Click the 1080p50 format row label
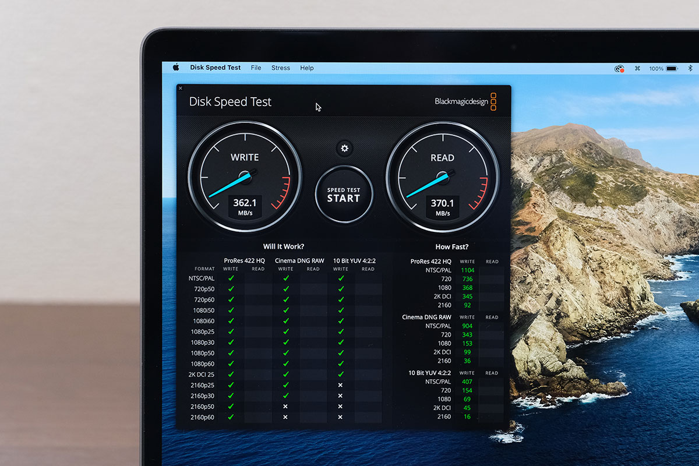The height and width of the screenshot is (466, 699). pyautogui.click(x=203, y=353)
